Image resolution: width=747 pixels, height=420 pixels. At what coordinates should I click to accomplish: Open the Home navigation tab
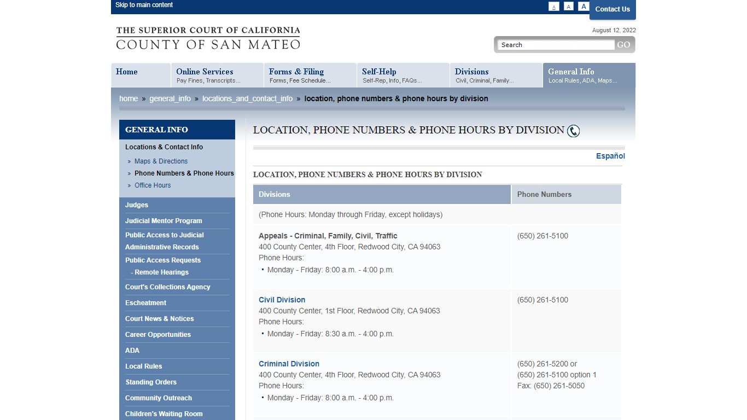pyautogui.click(x=141, y=75)
